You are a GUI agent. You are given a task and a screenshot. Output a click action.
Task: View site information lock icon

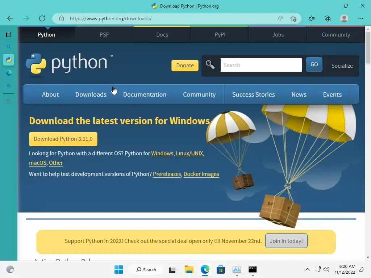[62, 18]
